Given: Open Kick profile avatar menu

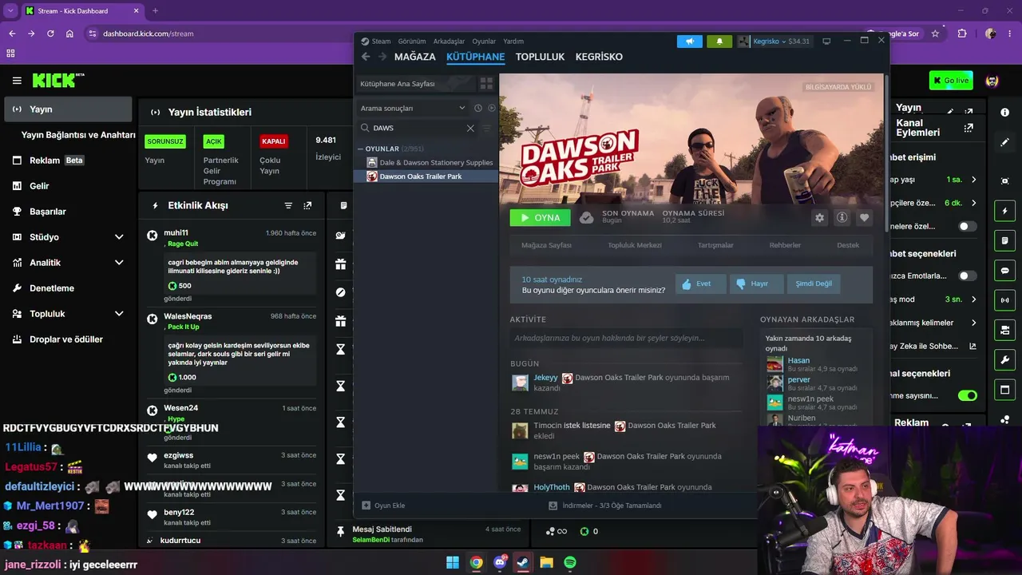Looking at the screenshot, I should [992, 81].
